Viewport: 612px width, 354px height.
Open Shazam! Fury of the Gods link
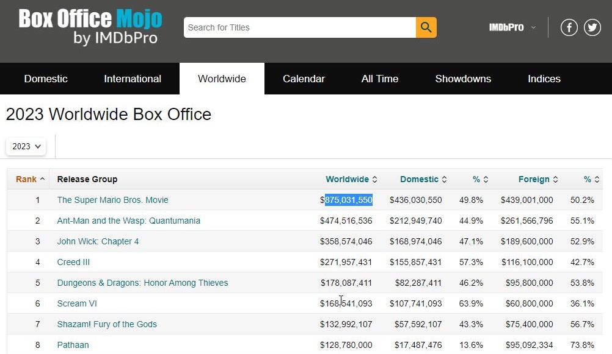click(x=107, y=324)
